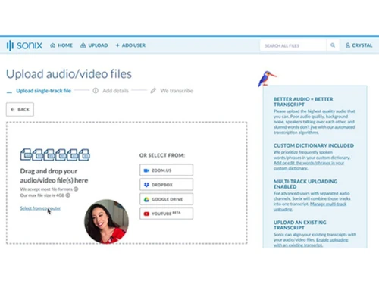Open Select from computer link

coord(40,208)
